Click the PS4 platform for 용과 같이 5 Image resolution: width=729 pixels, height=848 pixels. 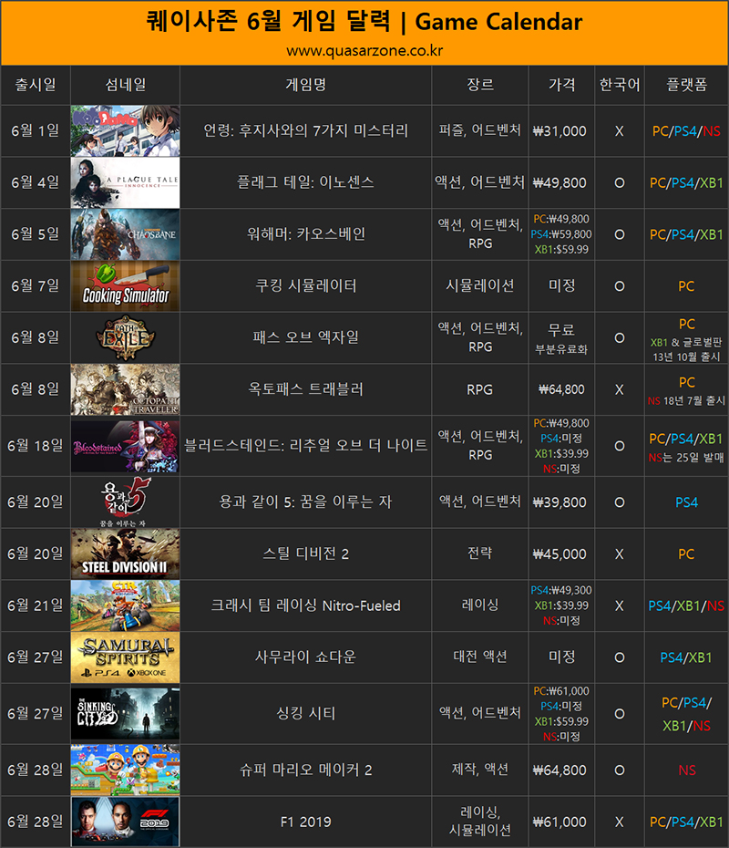tap(687, 503)
